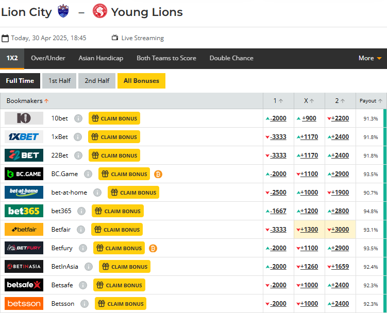Open info icon for 22Bet
This screenshot has width=387, height=313.
(x=78, y=155)
